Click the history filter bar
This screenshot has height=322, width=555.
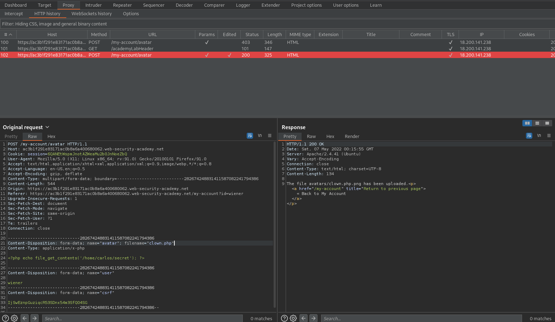(x=277, y=24)
